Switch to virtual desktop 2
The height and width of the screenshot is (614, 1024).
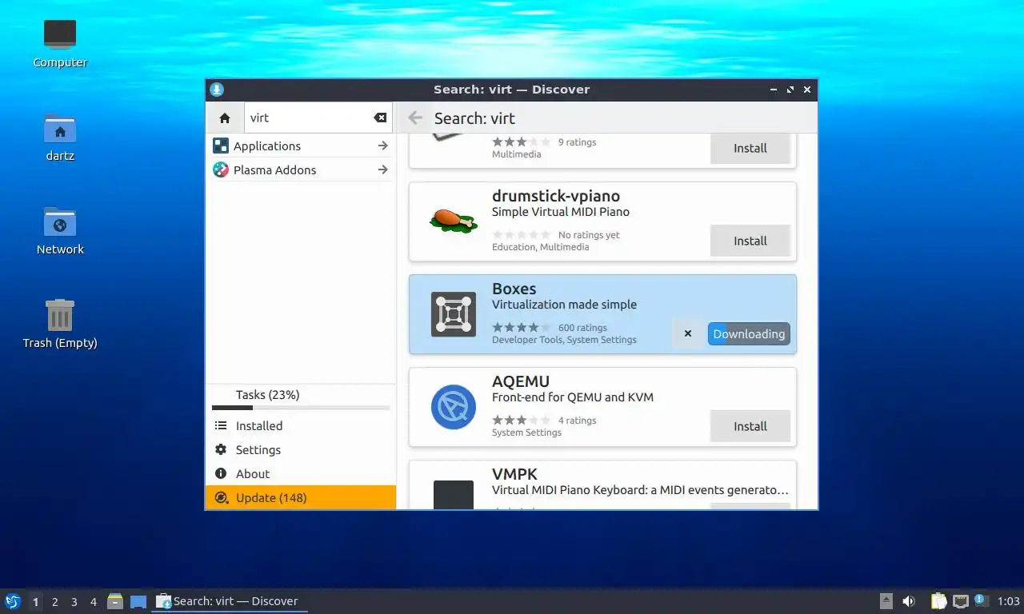pos(54,601)
